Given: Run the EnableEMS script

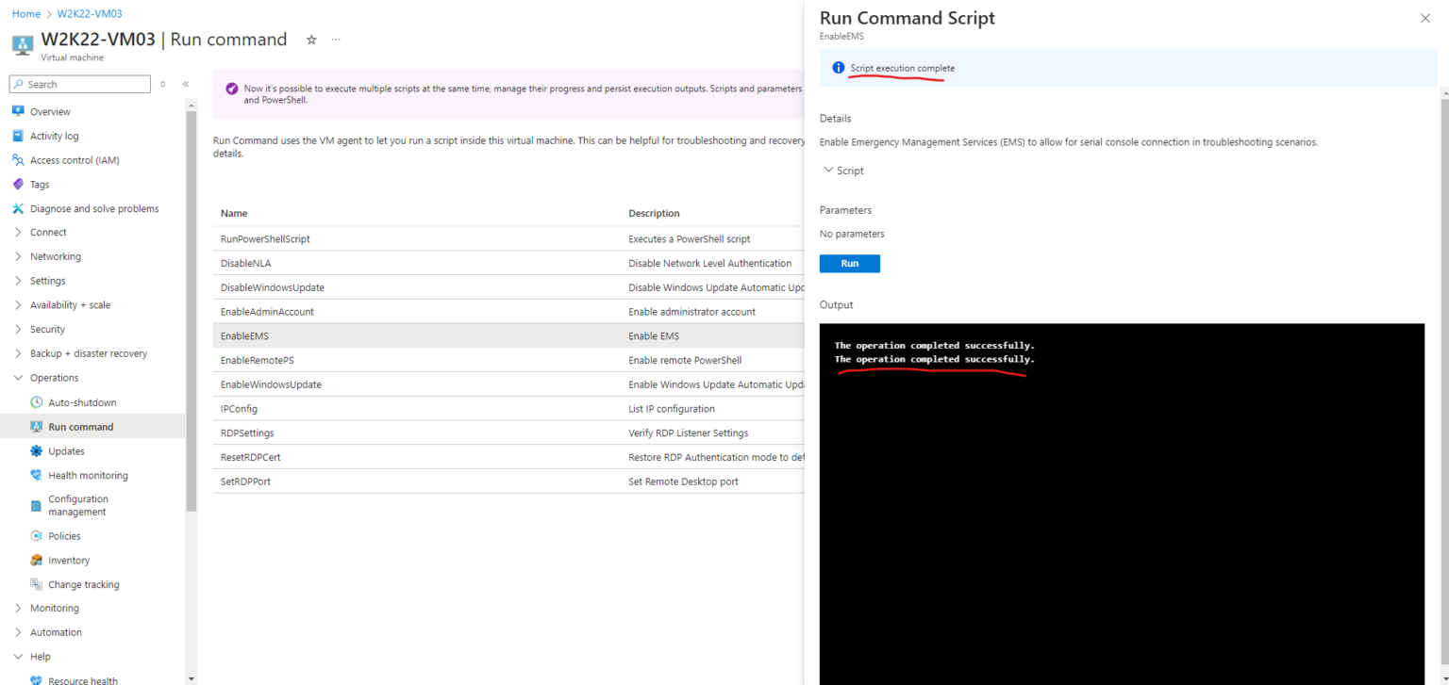Looking at the screenshot, I should (848, 263).
